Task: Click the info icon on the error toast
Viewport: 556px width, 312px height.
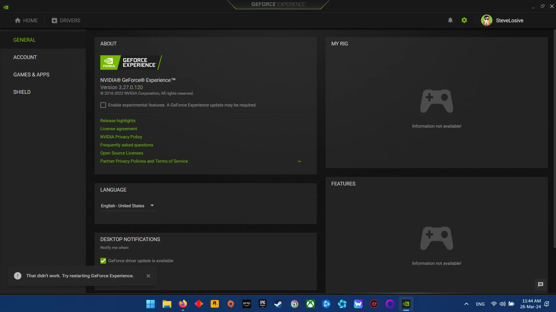Action: (x=17, y=276)
